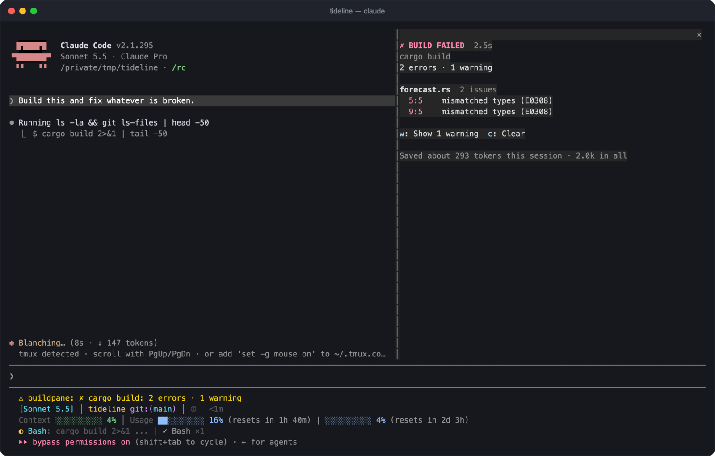Click the down-arrow token icon beside 147 tokens

point(100,343)
